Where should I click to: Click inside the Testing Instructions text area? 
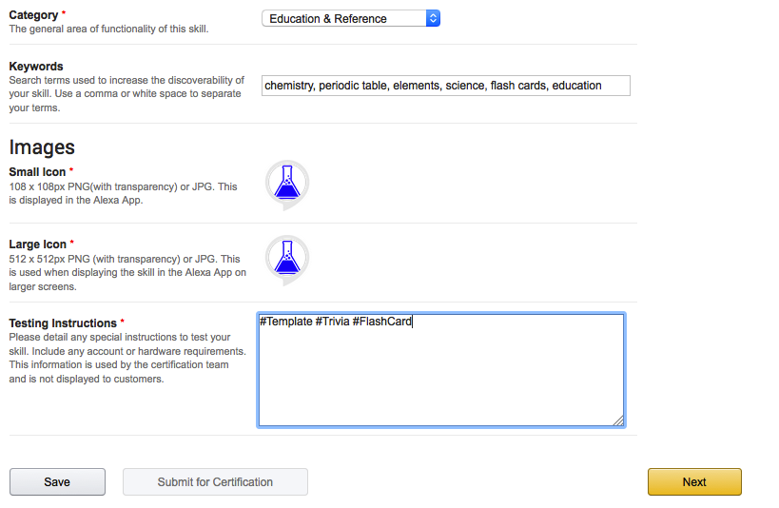[440, 370]
